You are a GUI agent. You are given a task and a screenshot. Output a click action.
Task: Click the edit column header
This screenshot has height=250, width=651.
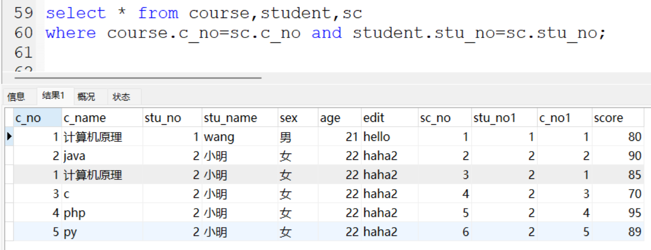tap(373, 118)
